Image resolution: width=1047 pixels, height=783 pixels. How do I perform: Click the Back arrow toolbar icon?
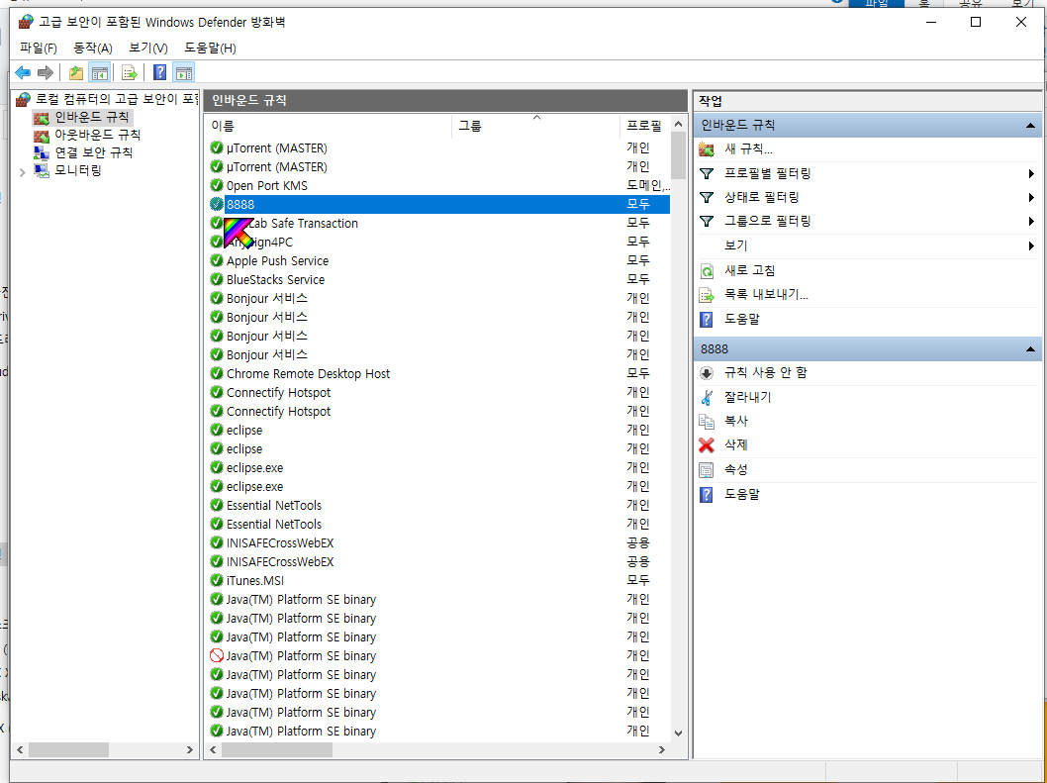pyautogui.click(x=23, y=73)
